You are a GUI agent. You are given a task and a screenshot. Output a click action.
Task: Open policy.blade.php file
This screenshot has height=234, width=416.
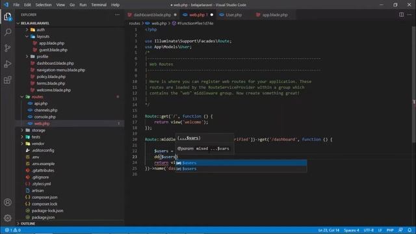(x=51, y=77)
